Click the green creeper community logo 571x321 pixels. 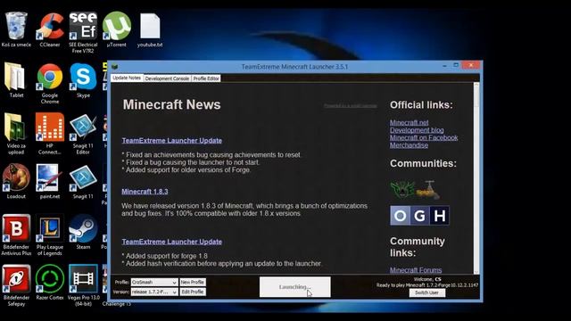[402, 190]
